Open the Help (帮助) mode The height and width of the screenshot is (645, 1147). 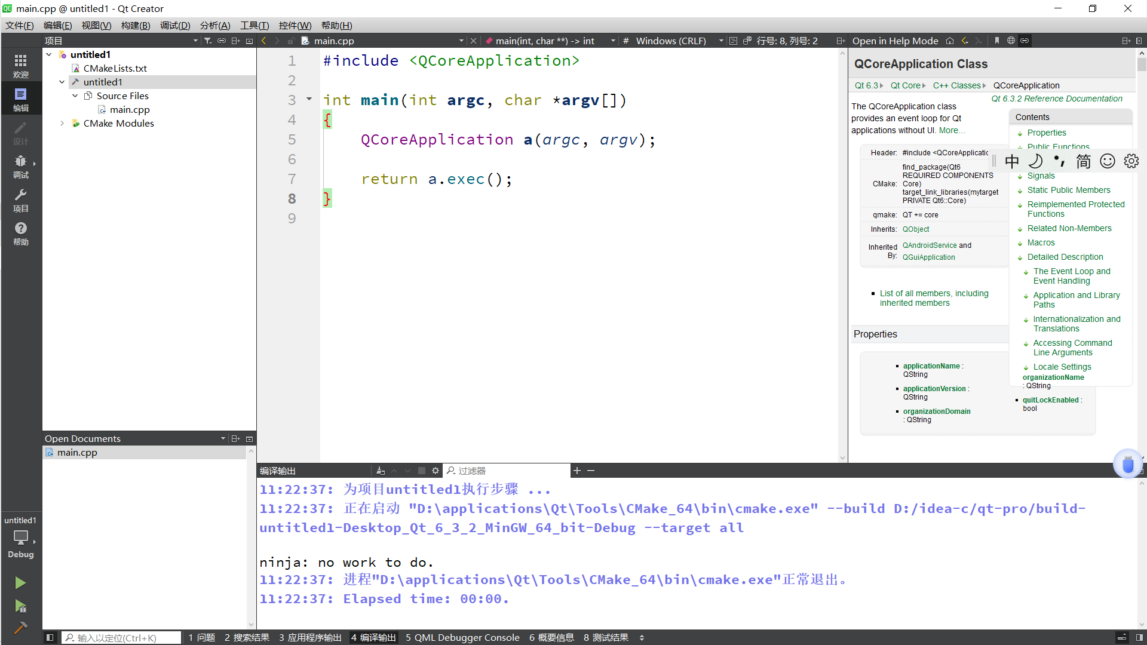tap(21, 233)
